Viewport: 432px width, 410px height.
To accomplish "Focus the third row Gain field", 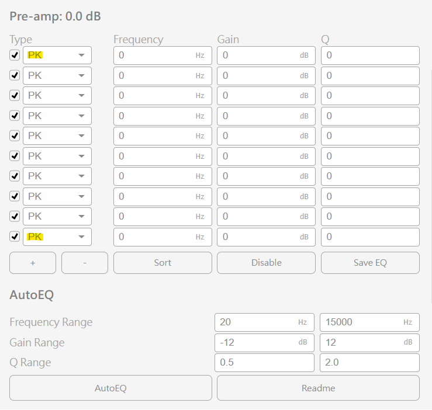I will (x=266, y=96).
